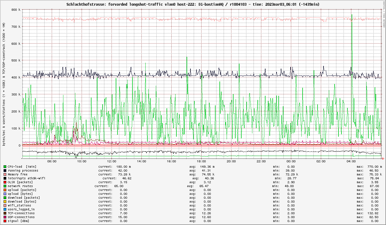Select the 'network routes' legend label
Screen dimensions: 386x225
[20, 186]
